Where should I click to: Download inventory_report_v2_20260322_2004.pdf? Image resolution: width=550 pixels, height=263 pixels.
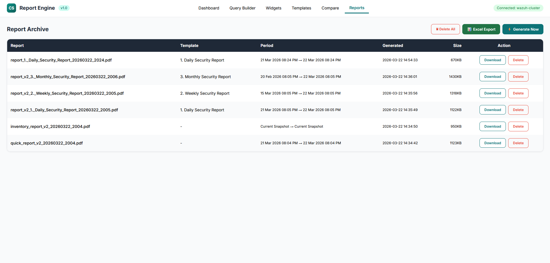tap(492, 126)
